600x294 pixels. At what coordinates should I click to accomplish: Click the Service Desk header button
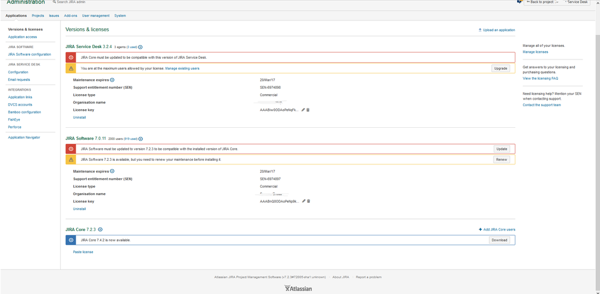(x=577, y=2)
